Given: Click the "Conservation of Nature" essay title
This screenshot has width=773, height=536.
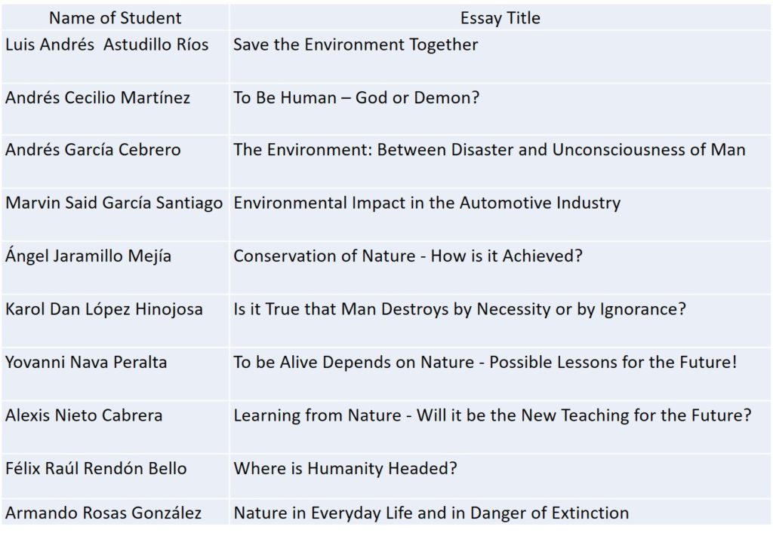Looking at the screenshot, I should [408, 256].
